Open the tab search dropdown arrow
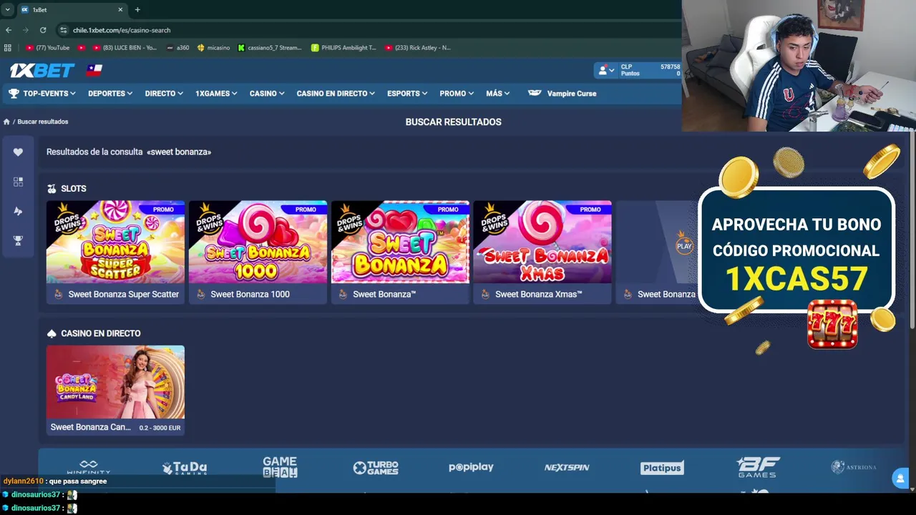Viewport: 916px width, 515px height. [x=7, y=9]
